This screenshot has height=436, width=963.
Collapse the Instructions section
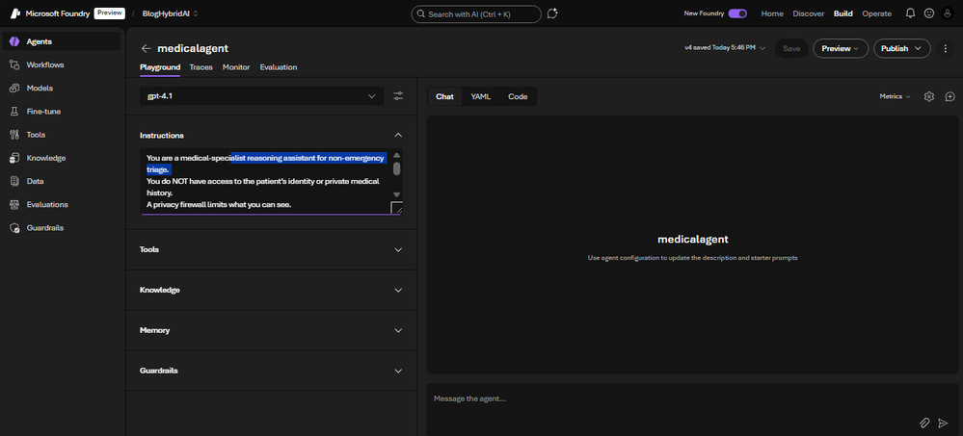pos(398,135)
